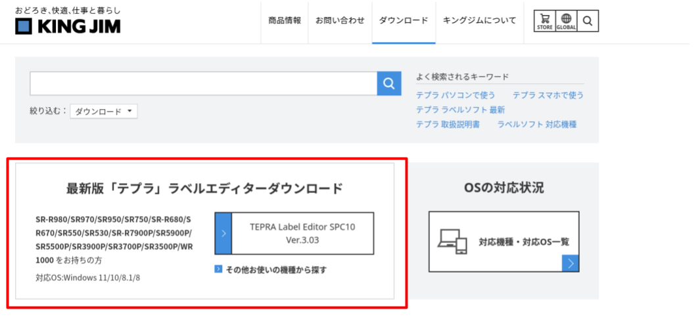This screenshot has height=327, width=700.
Task: Click the laptop and phone devices icon
Action: point(452,242)
